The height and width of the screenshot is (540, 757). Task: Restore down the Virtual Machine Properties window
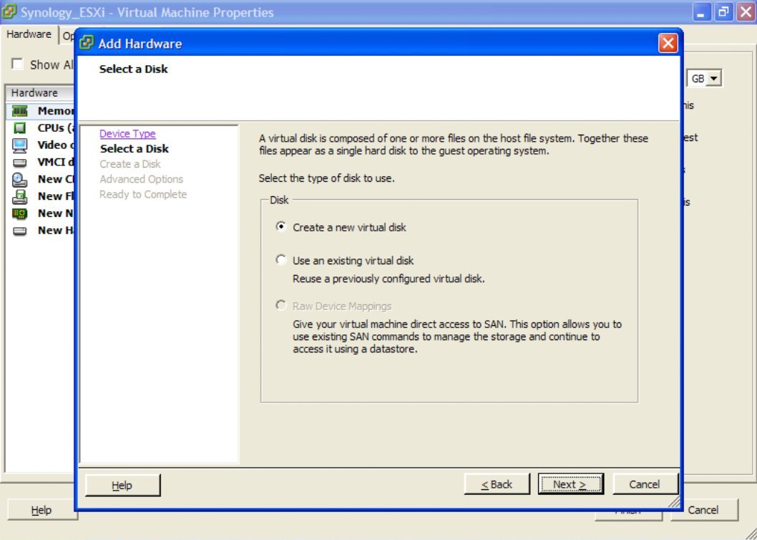(723, 12)
